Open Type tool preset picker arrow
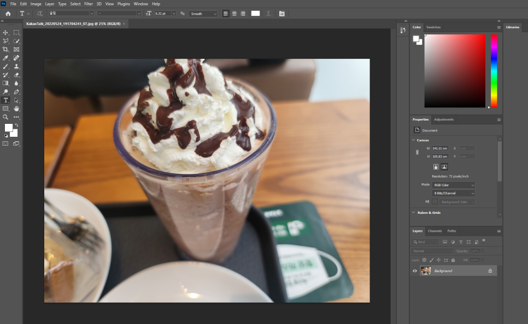This screenshot has width=528, height=324. 28,14
